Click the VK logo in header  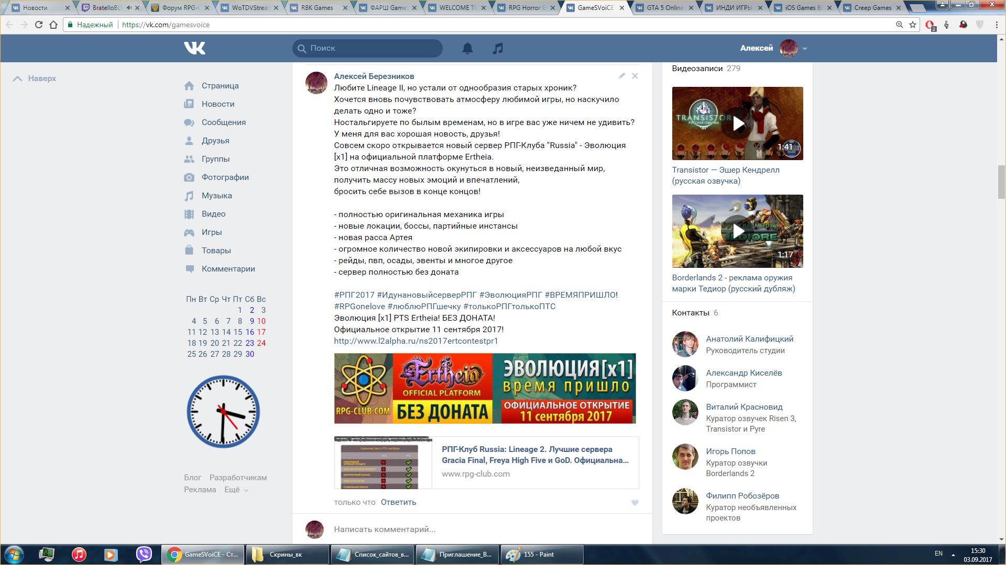pyautogui.click(x=194, y=48)
